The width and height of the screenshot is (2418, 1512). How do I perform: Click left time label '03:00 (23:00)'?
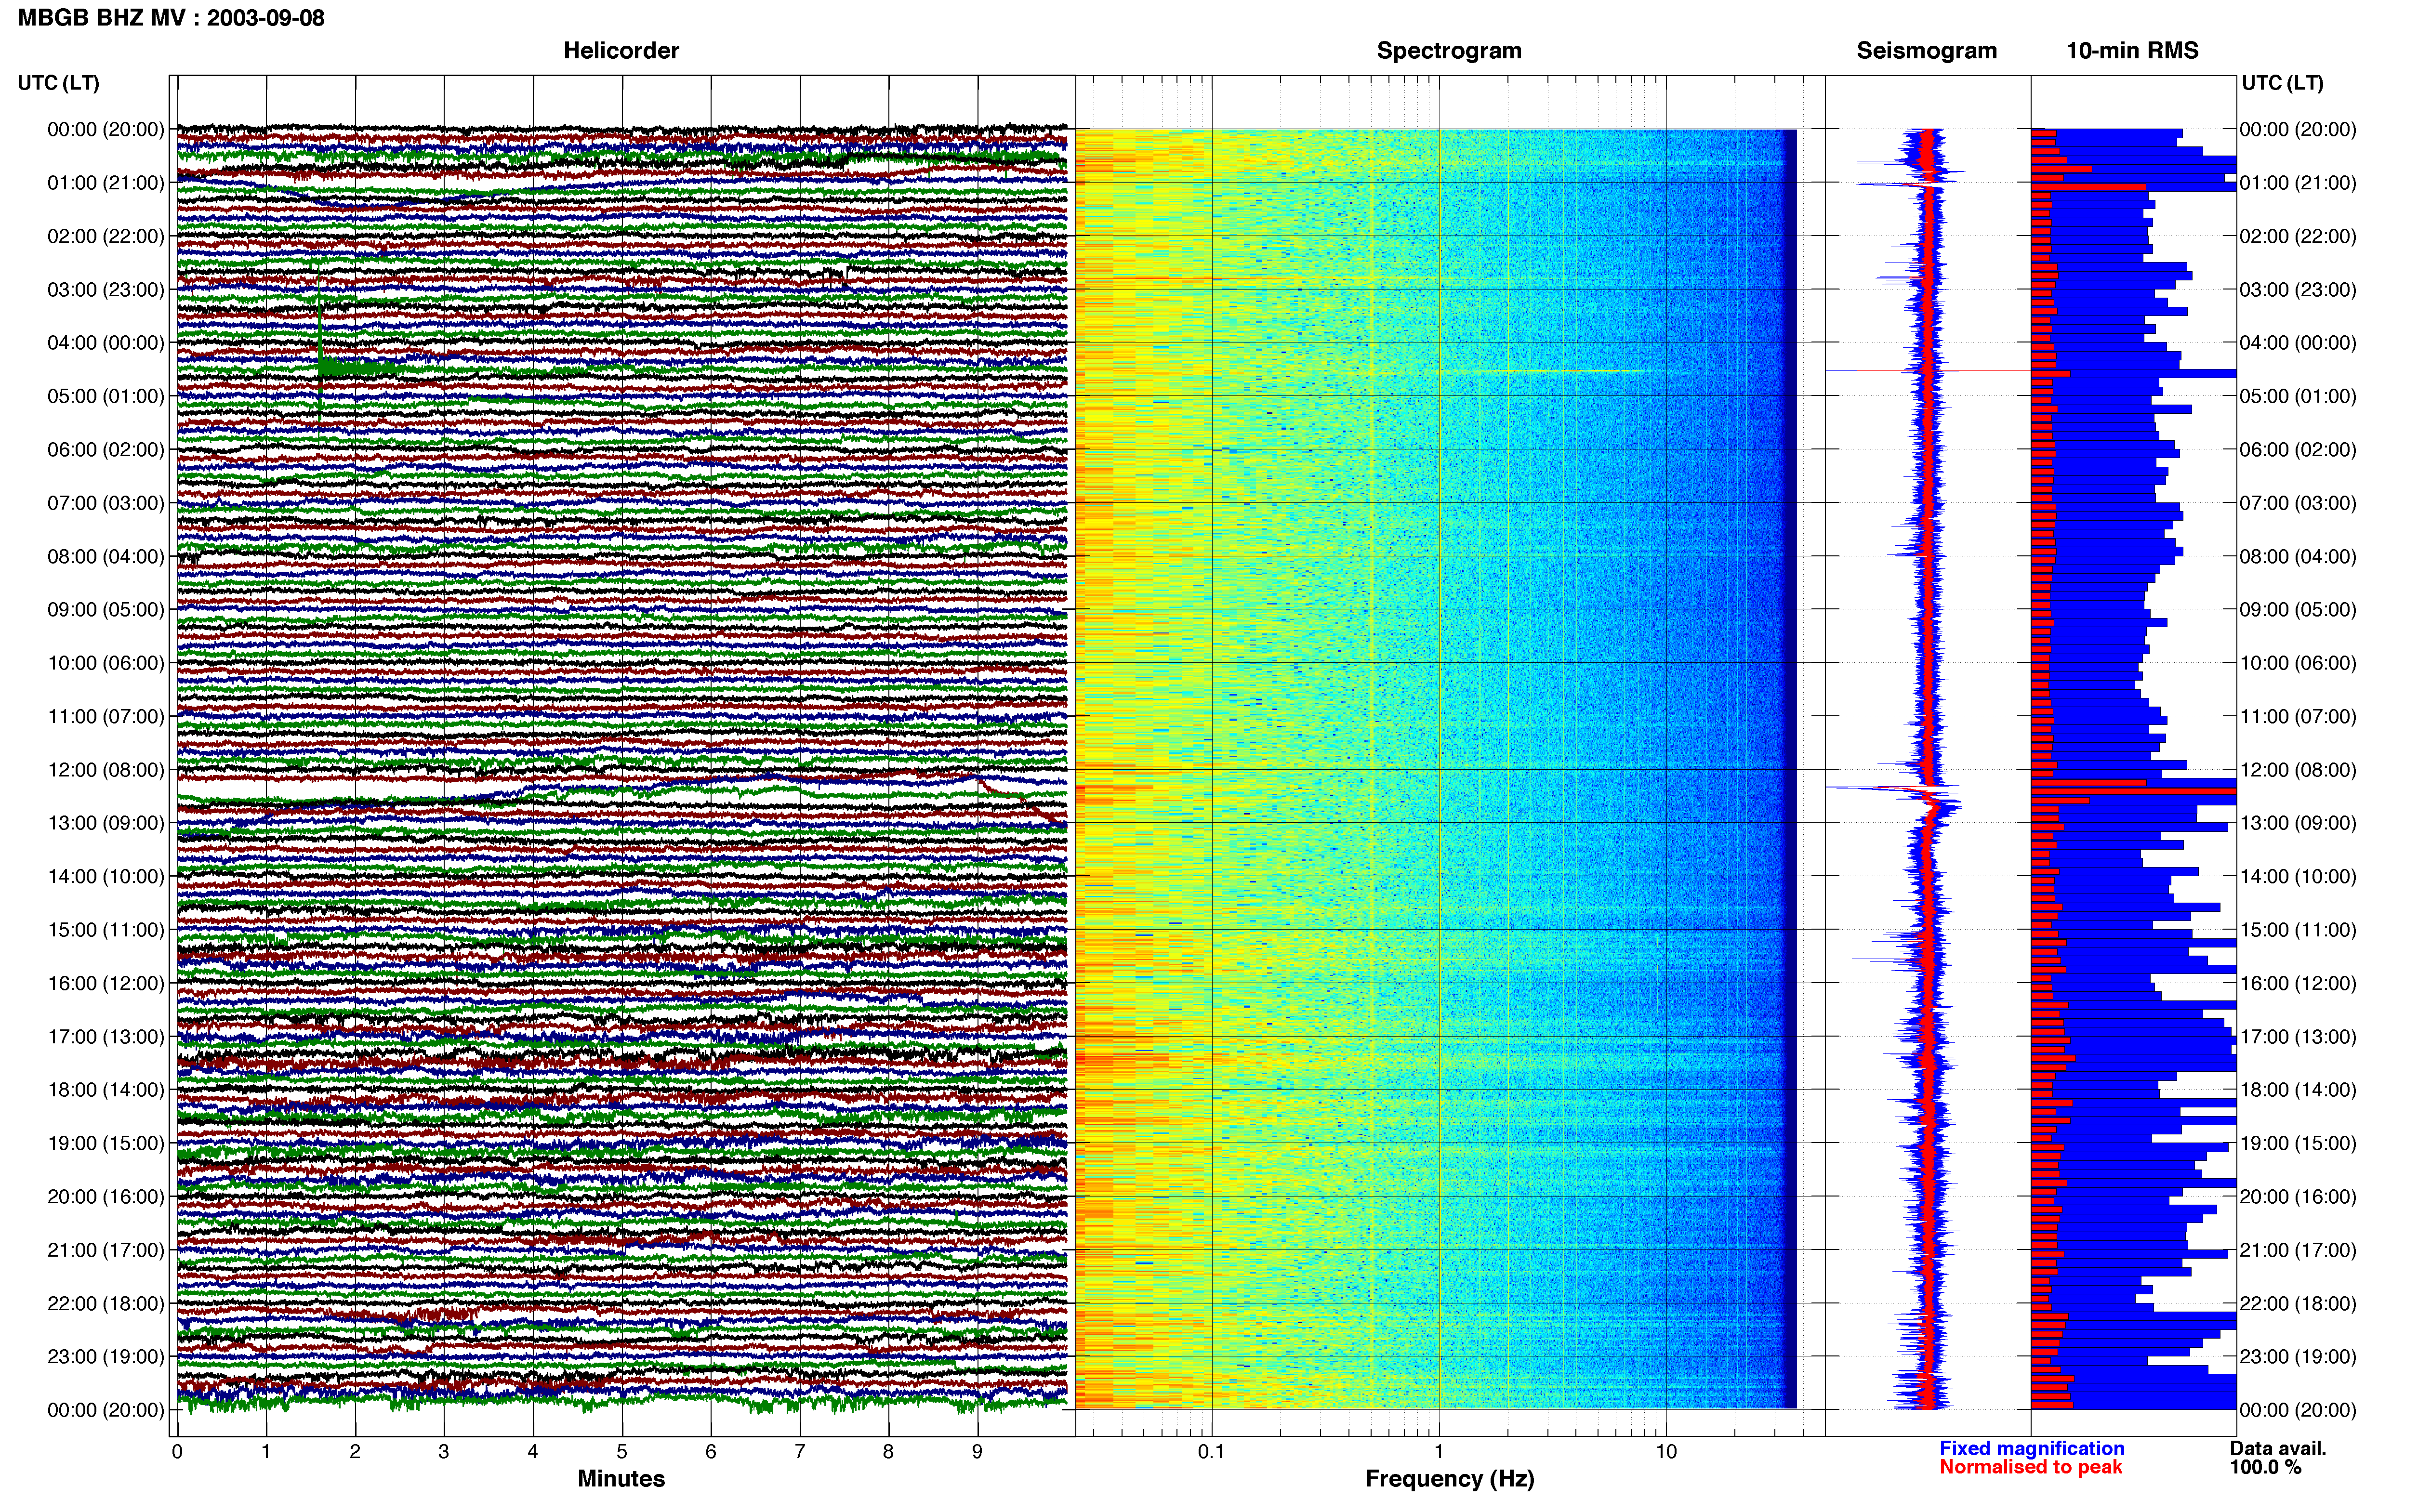point(106,290)
